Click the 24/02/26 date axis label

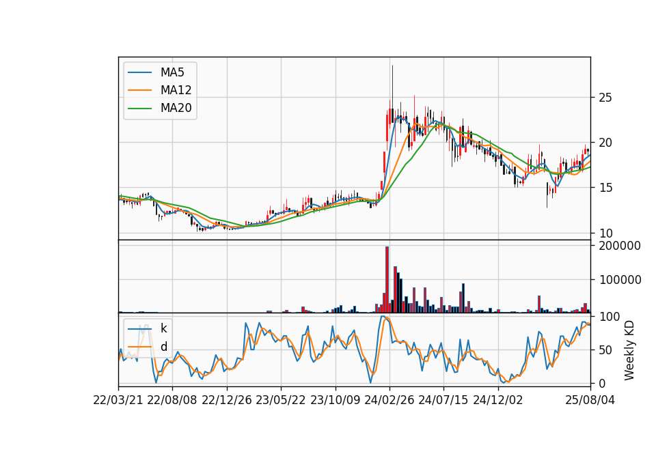pyautogui.click(x=389, y=400)
